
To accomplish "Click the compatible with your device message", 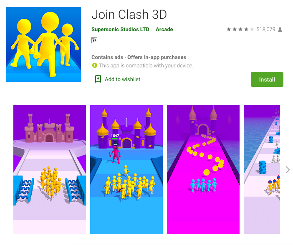I will point(146,66).
